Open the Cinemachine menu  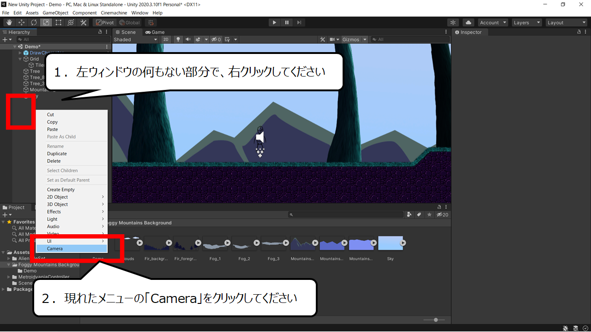click(x=114, y=13)
